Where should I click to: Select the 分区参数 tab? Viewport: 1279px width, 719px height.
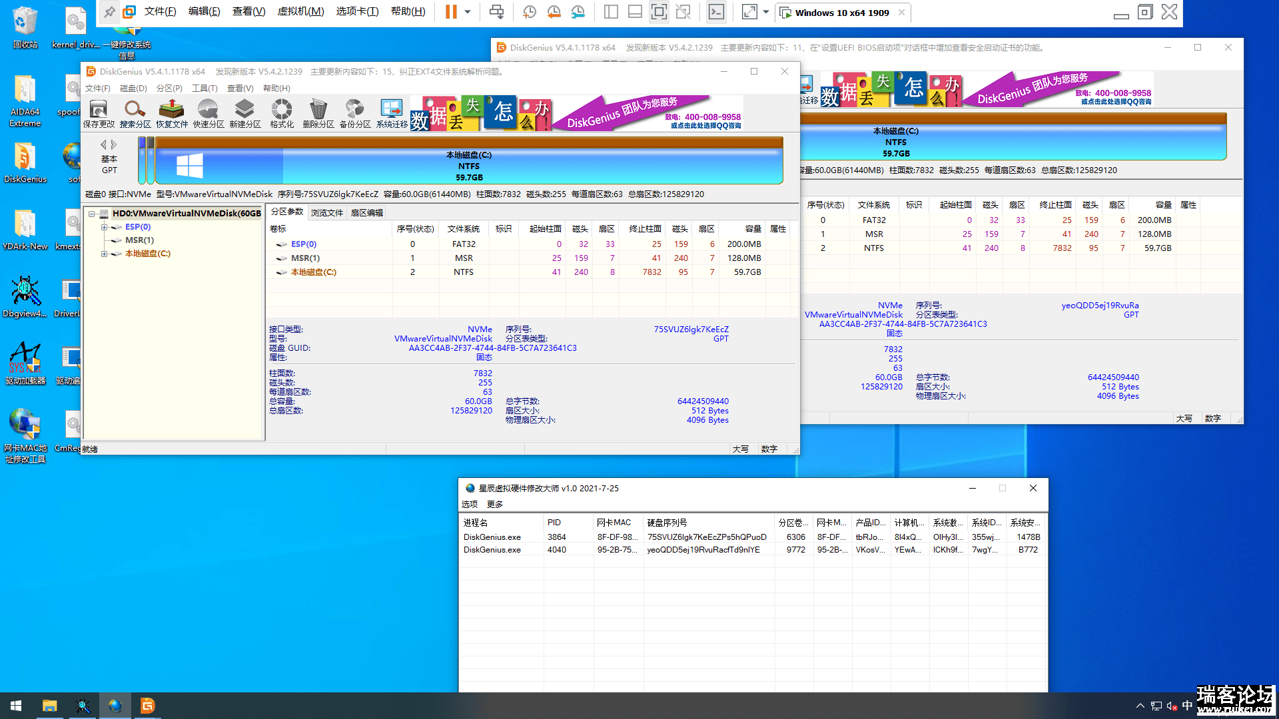(287, 212)
